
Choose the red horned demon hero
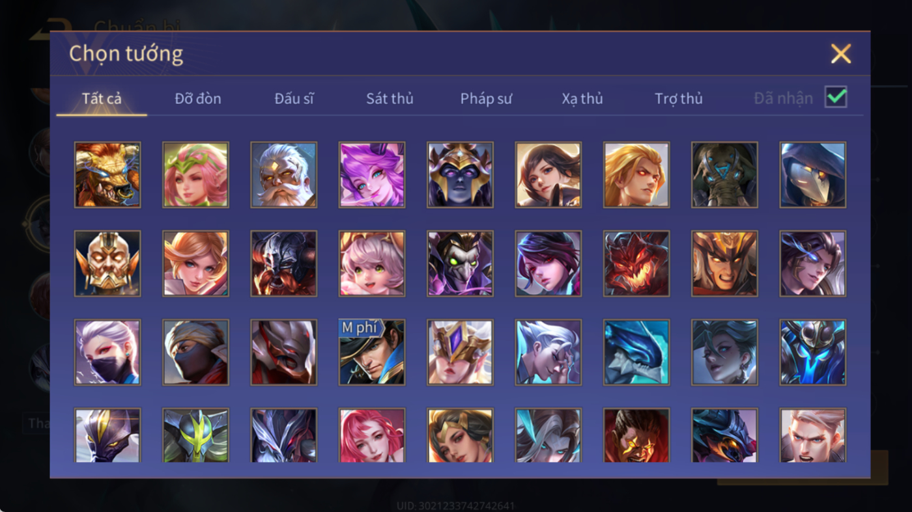[x=636, y=263]
